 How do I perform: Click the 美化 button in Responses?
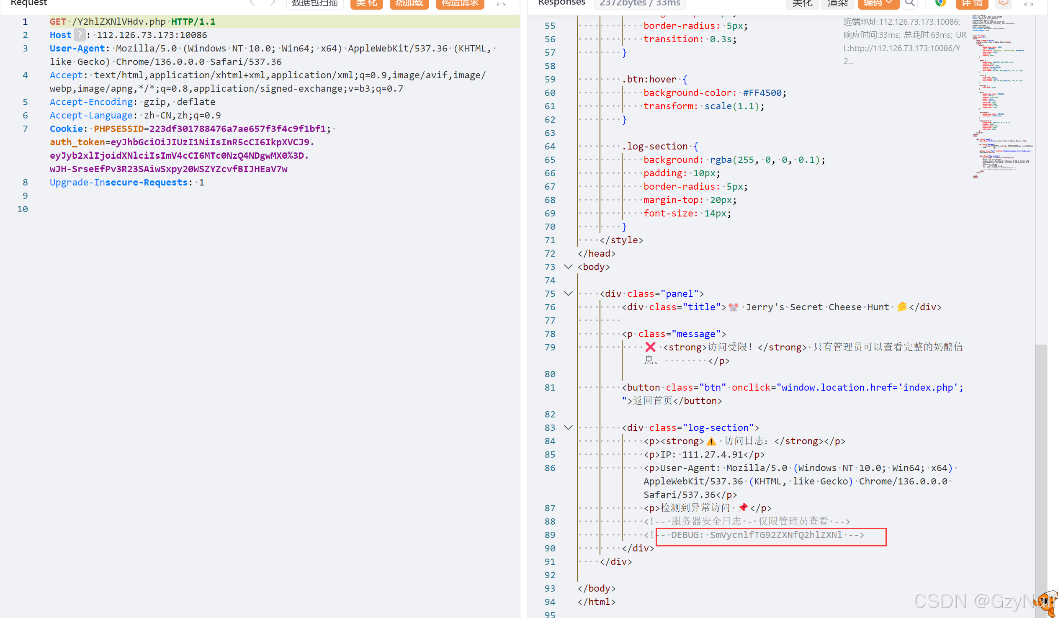[802, 3]
